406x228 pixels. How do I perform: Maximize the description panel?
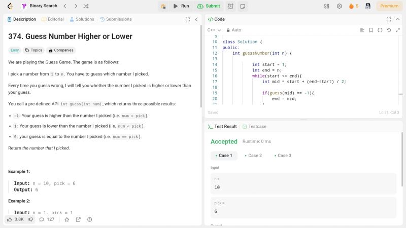click(188, 19)
